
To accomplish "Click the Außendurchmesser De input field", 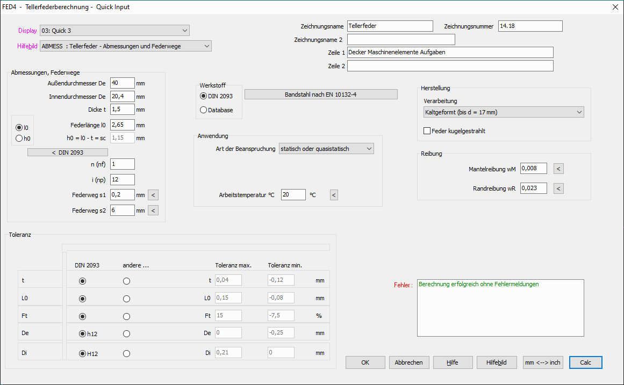I will pos(122,83).
